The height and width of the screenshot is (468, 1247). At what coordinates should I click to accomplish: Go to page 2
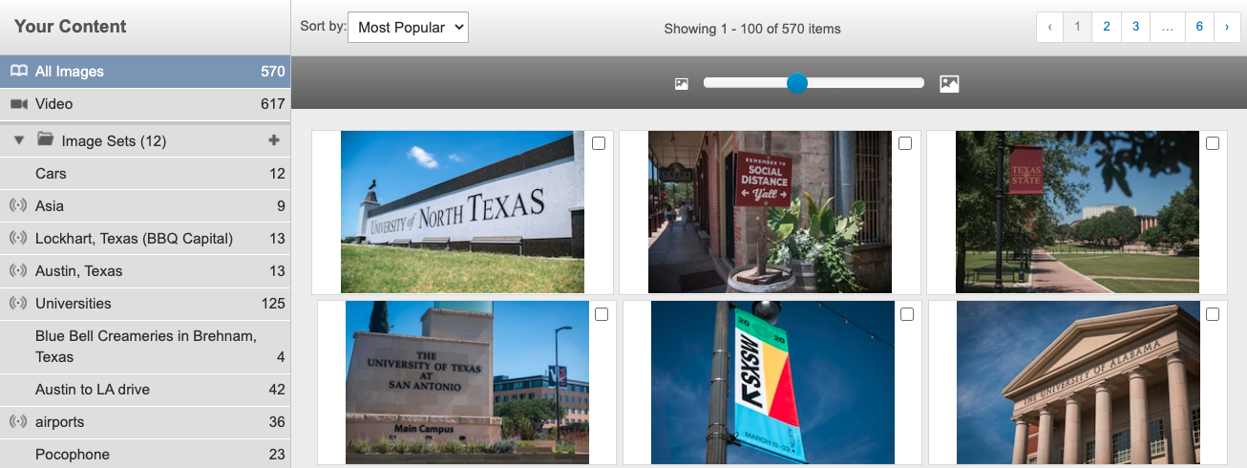click(x=1107, y=27)
